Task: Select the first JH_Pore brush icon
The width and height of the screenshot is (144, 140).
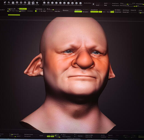Action: [x=44, y=3]
